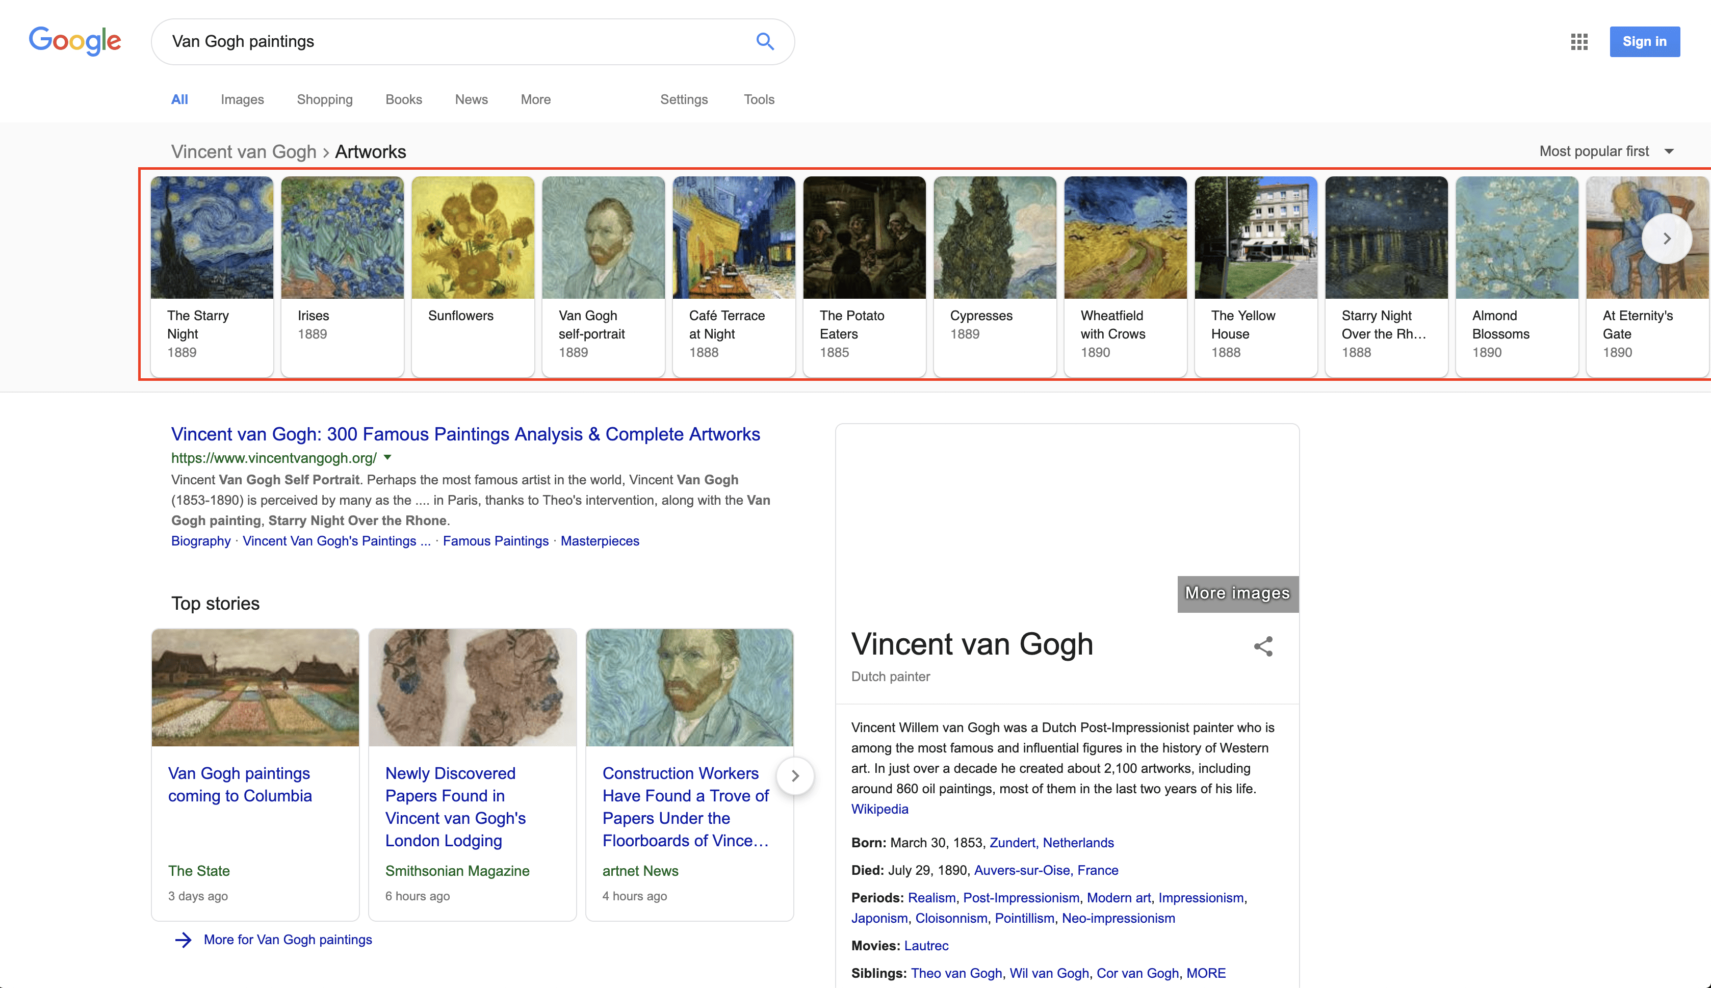Advance Top stories carousel with right arrow

click(x=794, y=775)
